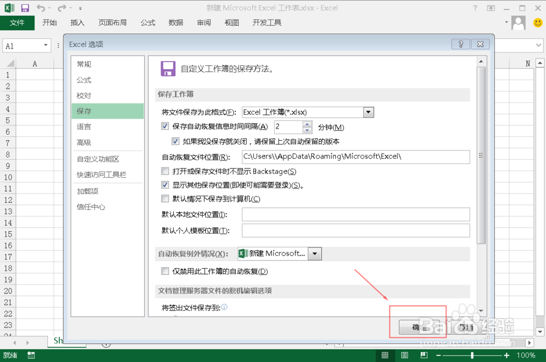The height and width of the screenshot is (362, 546).
Task: Open the Customize Quick Access Toolbar arrow
Action: tap(80, 8)
